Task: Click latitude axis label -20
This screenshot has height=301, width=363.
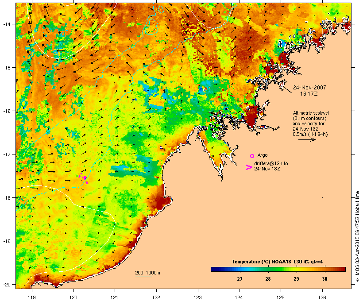Action: coord(7,284)
